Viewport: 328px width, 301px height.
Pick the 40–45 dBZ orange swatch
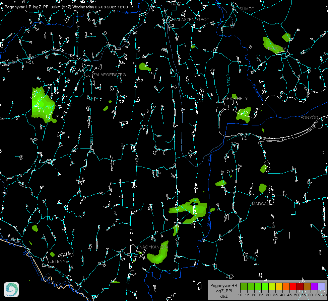click(286, 286)
